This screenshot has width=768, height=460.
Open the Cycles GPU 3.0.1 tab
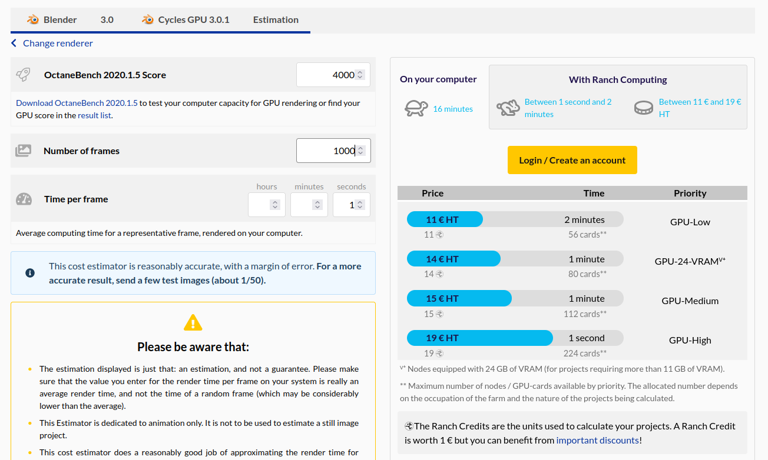click(x=186, y=19)
